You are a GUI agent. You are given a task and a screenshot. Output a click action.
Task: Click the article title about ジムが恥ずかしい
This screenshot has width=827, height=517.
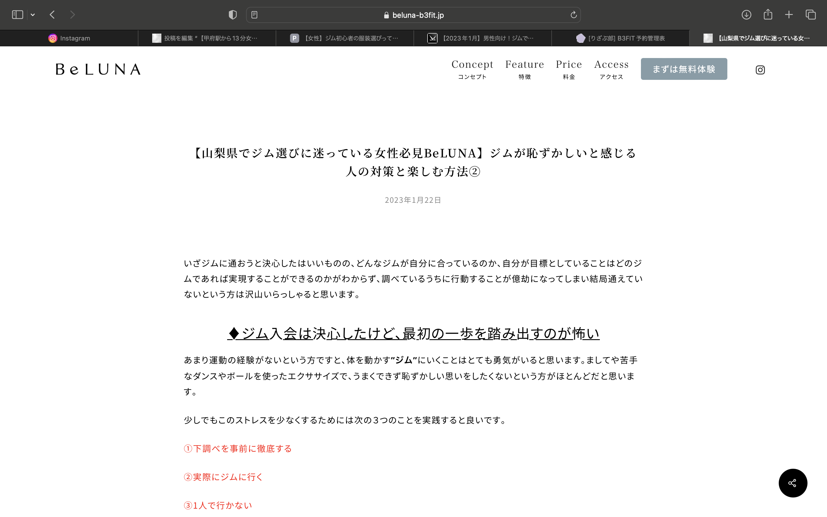tap(413, 162)
